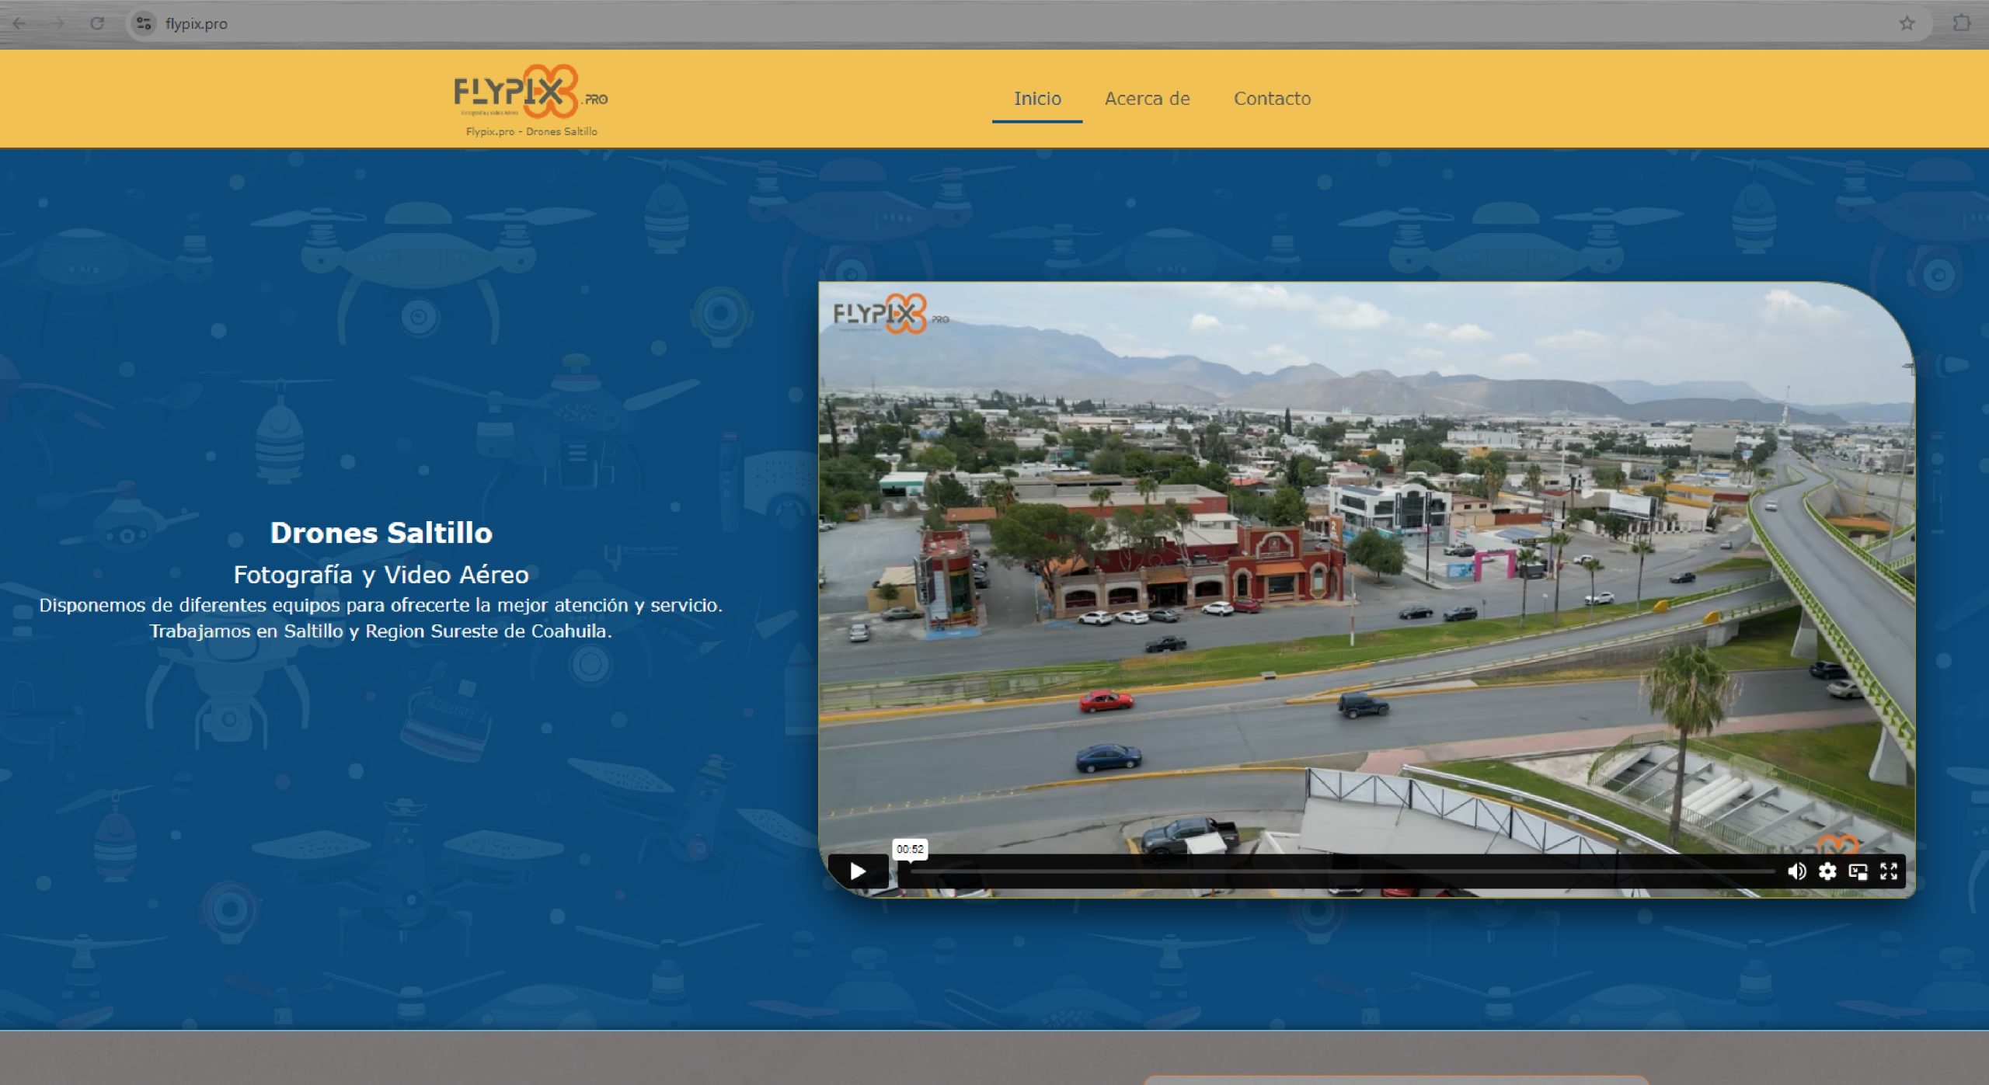
Task: Open the Inicio navigation tab
Action: tap(1037, 99)
